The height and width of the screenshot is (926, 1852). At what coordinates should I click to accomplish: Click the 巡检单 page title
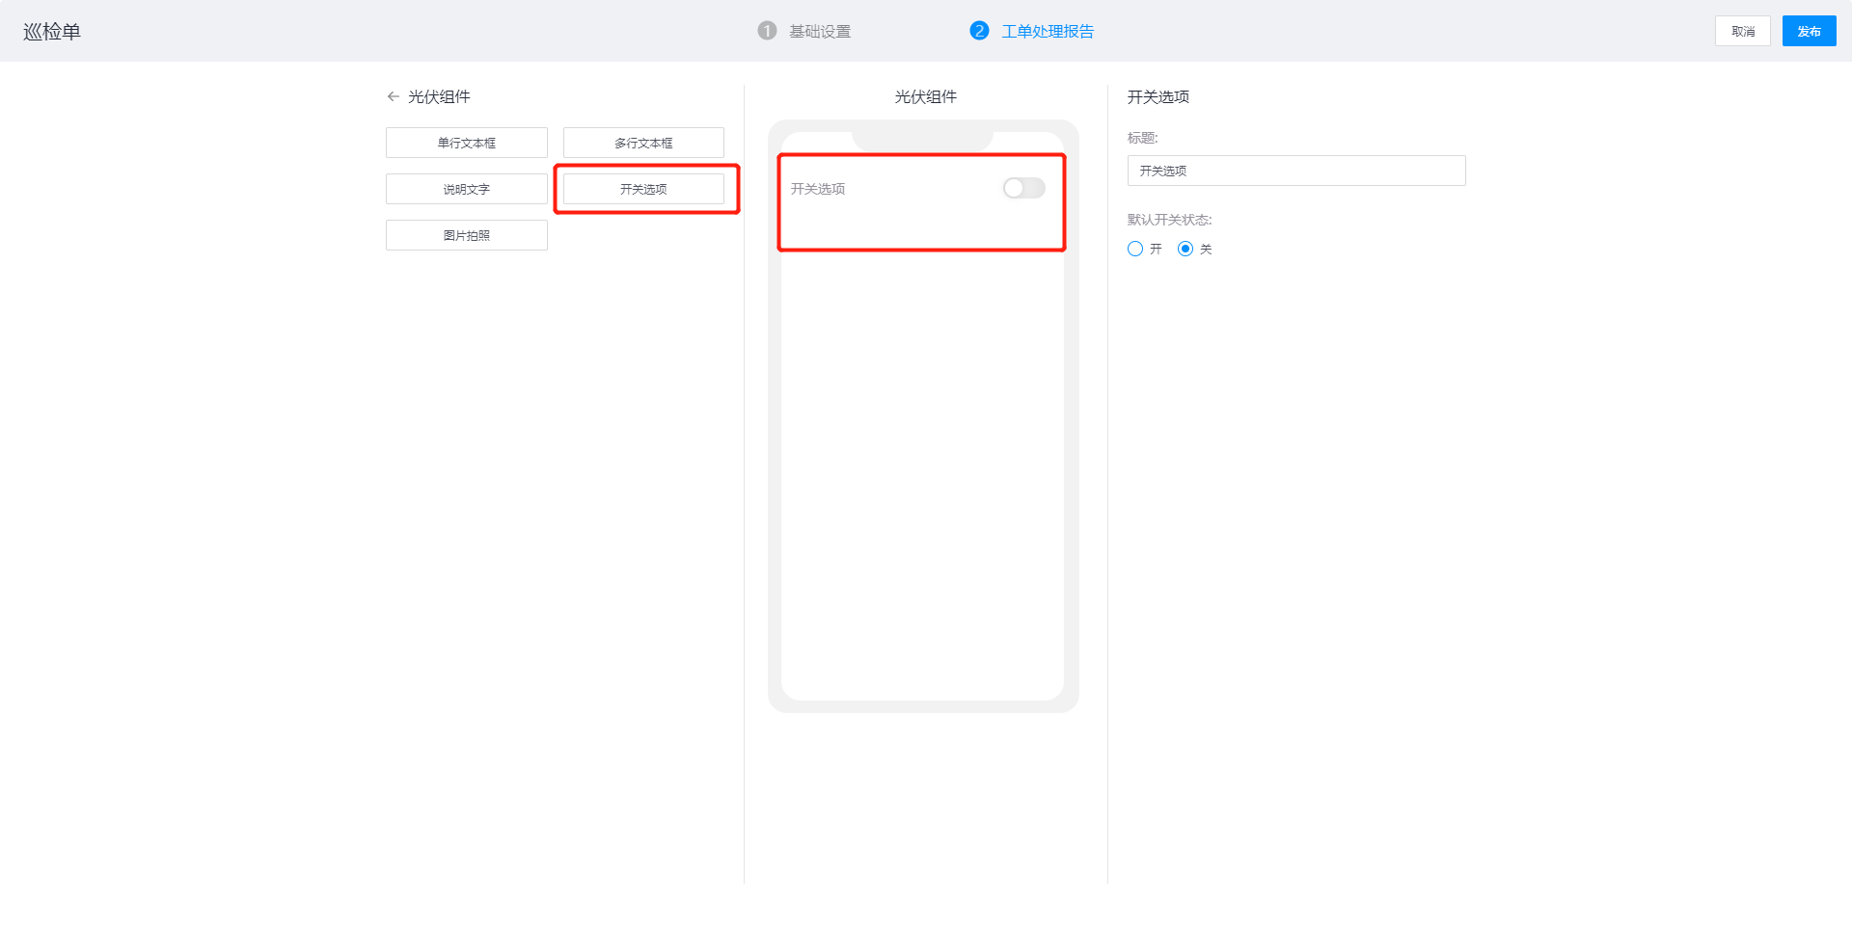click(52, 32)
